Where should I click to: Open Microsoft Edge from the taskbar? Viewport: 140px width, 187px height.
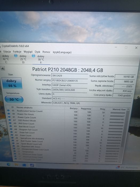pos(9,165)
